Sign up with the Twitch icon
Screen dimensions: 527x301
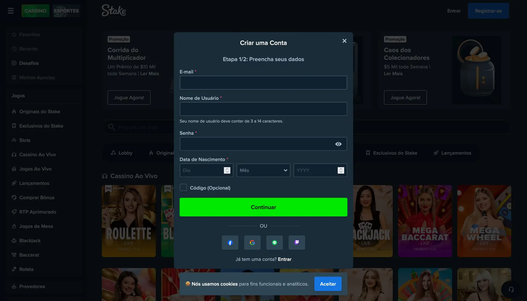(x=297, y=243)
